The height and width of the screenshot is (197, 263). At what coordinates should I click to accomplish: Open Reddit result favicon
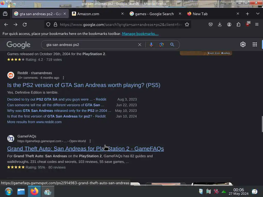coord(11,75)
